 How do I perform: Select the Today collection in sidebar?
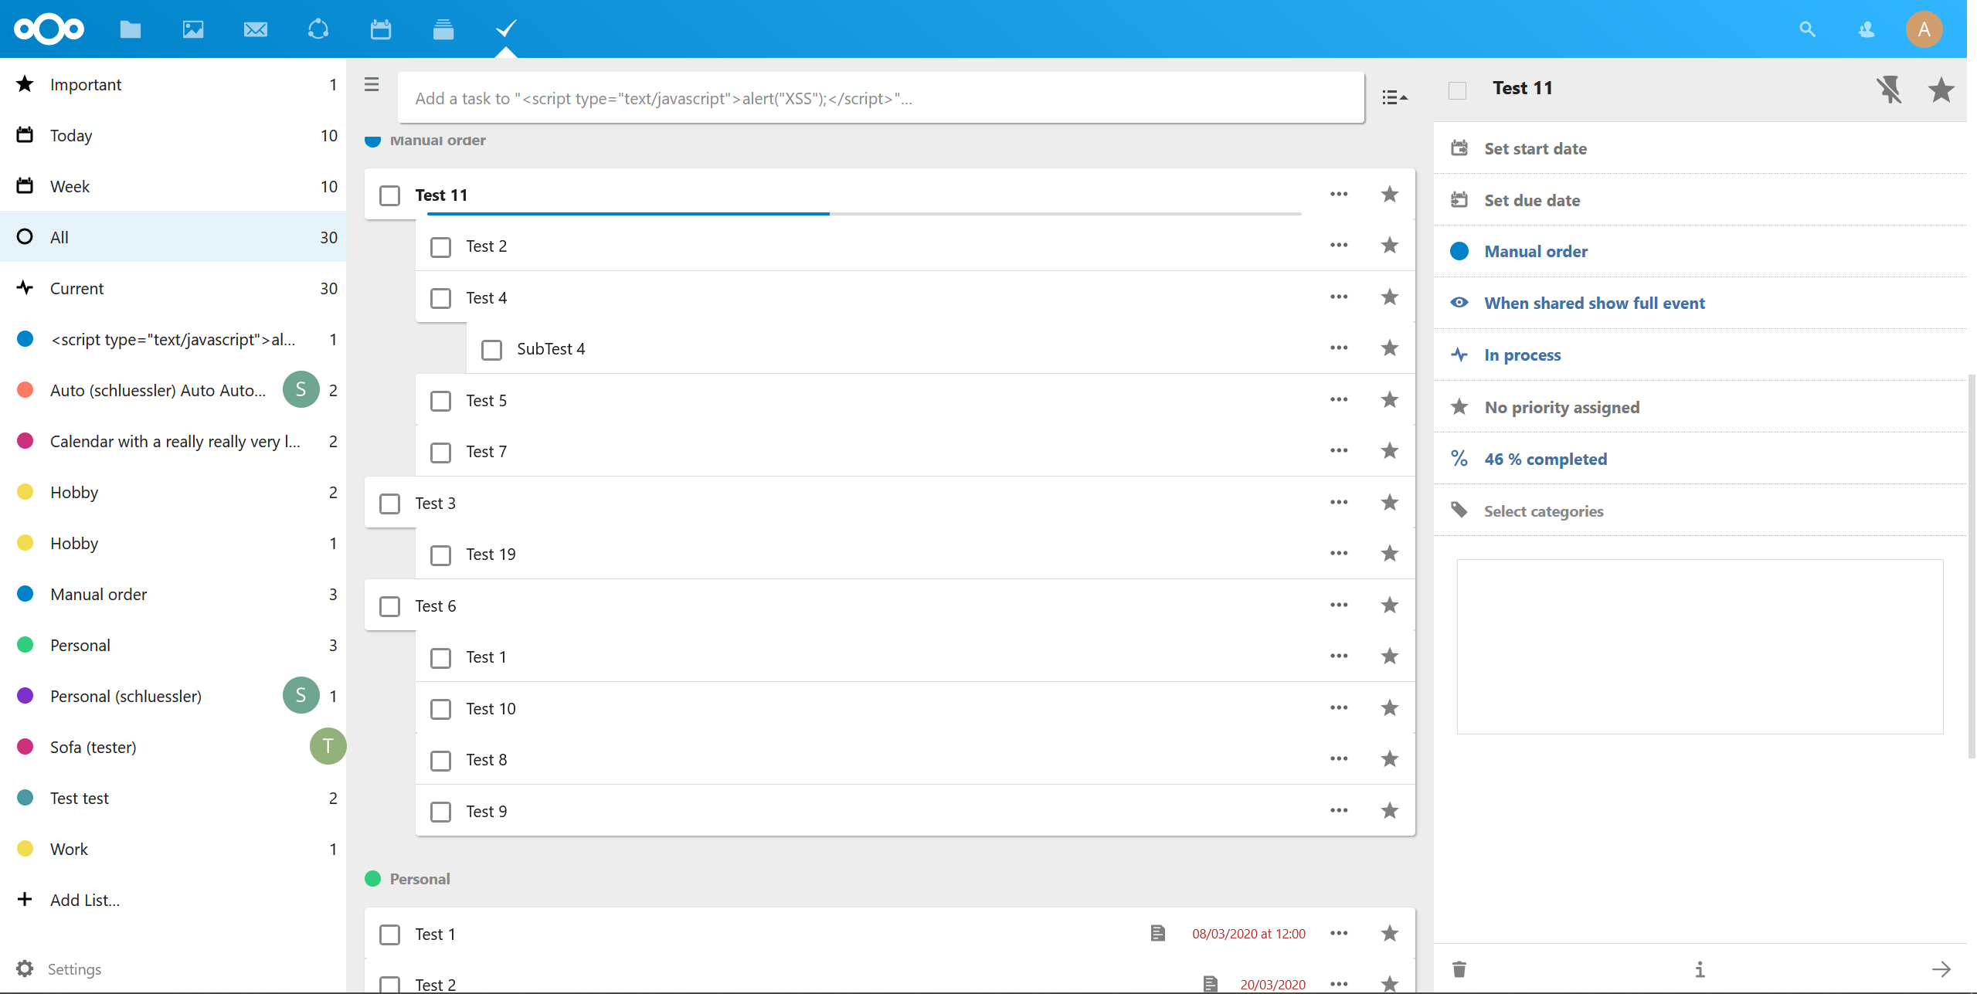point(71,136)
